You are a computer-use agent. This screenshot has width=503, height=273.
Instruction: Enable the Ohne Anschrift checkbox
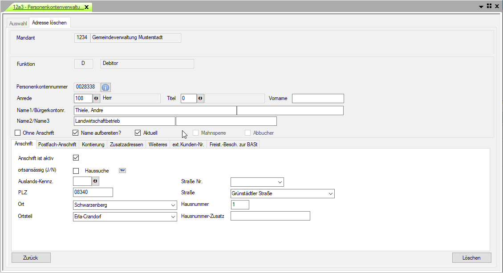tap(18, 133)
